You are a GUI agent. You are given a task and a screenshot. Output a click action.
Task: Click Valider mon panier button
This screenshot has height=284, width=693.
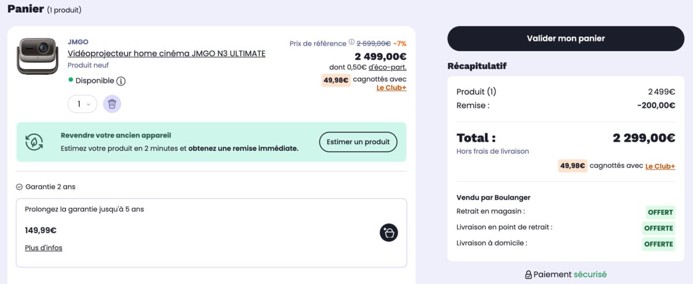[x=565, y=39]
